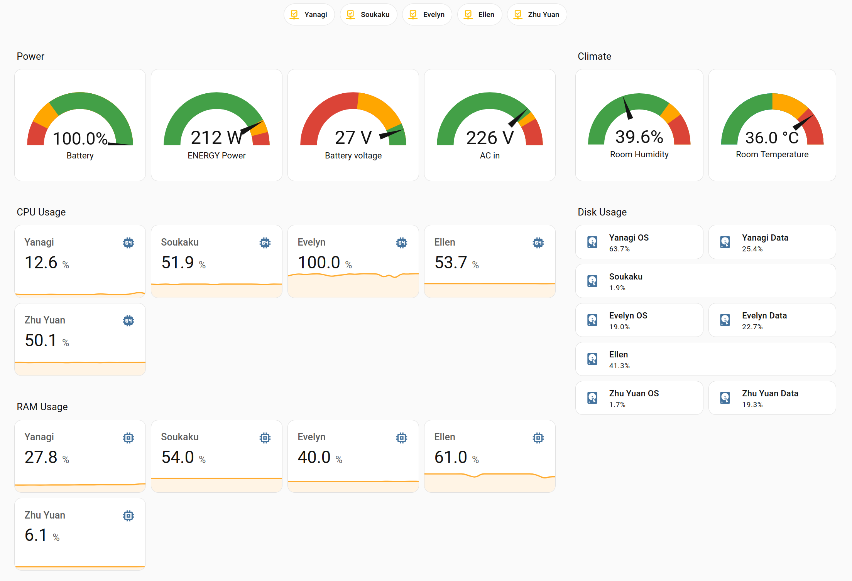The width and height of the screenshot is (852, 581).
Task: Toggle the Yanagi chip at the top
Action: (x=309, y=14)
